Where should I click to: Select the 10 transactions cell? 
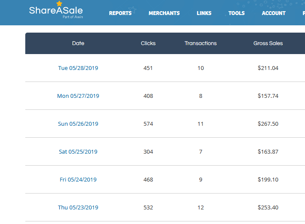coord(200,68)
